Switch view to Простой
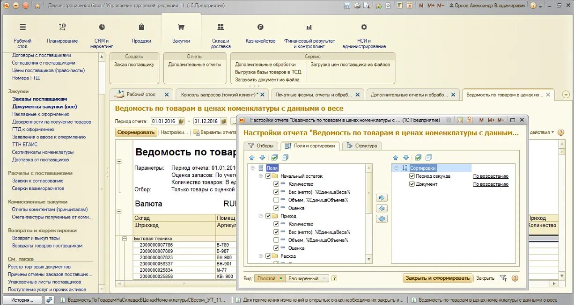The height and width of the screenshot is (305, 574). (269, 278)
